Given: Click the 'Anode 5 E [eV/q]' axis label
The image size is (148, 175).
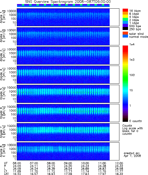Looking at the screenshot, I should click(x=3, y=94).
